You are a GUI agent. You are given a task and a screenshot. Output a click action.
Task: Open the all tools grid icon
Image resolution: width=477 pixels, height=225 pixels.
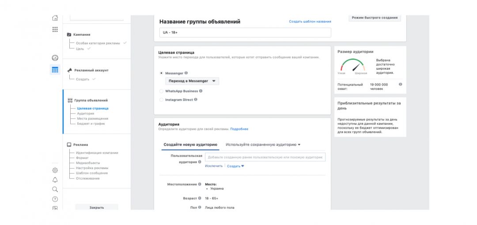pos(55,30)
